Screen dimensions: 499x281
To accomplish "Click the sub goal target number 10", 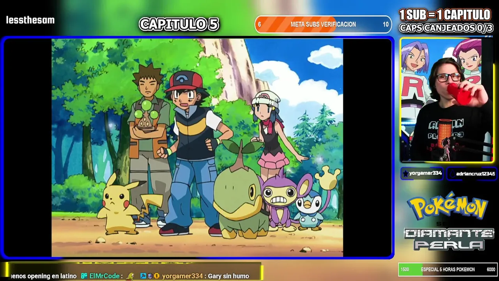I will tap(386, 24).
